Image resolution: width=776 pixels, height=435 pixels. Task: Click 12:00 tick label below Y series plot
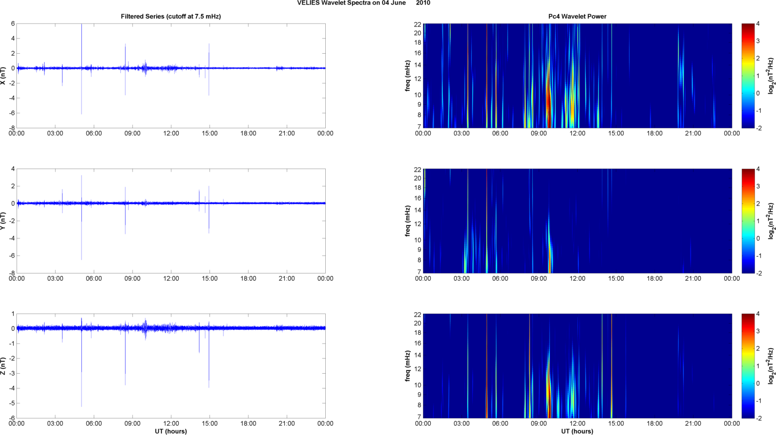pos(171,279)
